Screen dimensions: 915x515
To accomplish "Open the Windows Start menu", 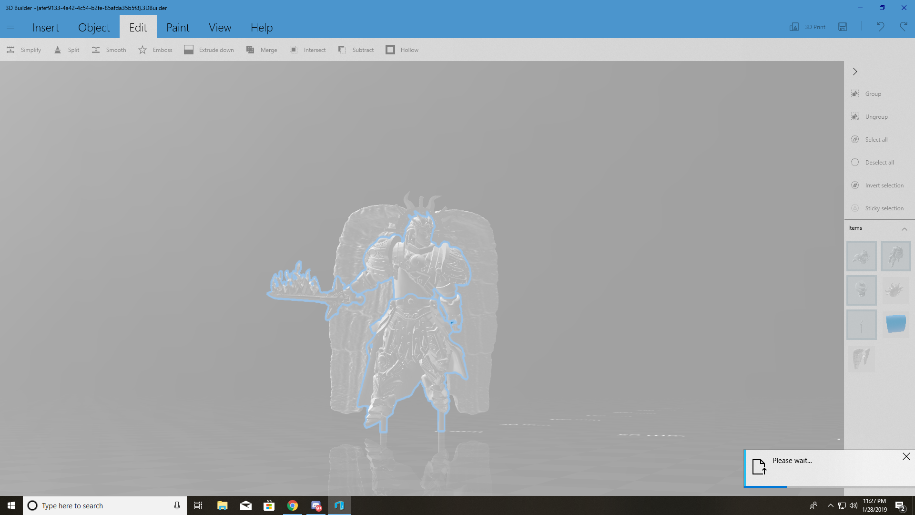I will pyautogui.click(x=11, y=505).
